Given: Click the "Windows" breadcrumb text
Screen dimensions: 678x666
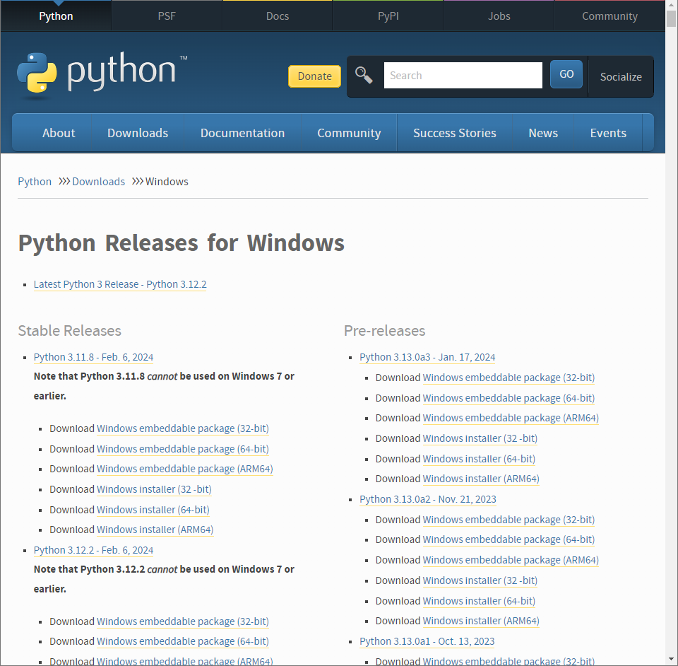Looking at the screenshot, I should 167,181.
